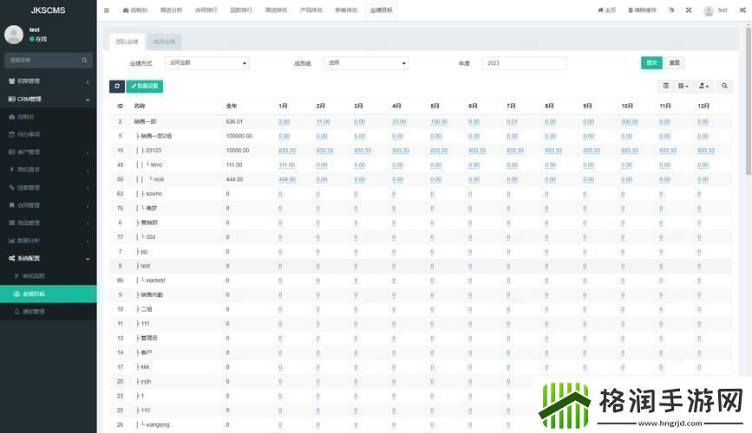
Task: Click the 批量设置 button
Action: click(x=145, y=86)
